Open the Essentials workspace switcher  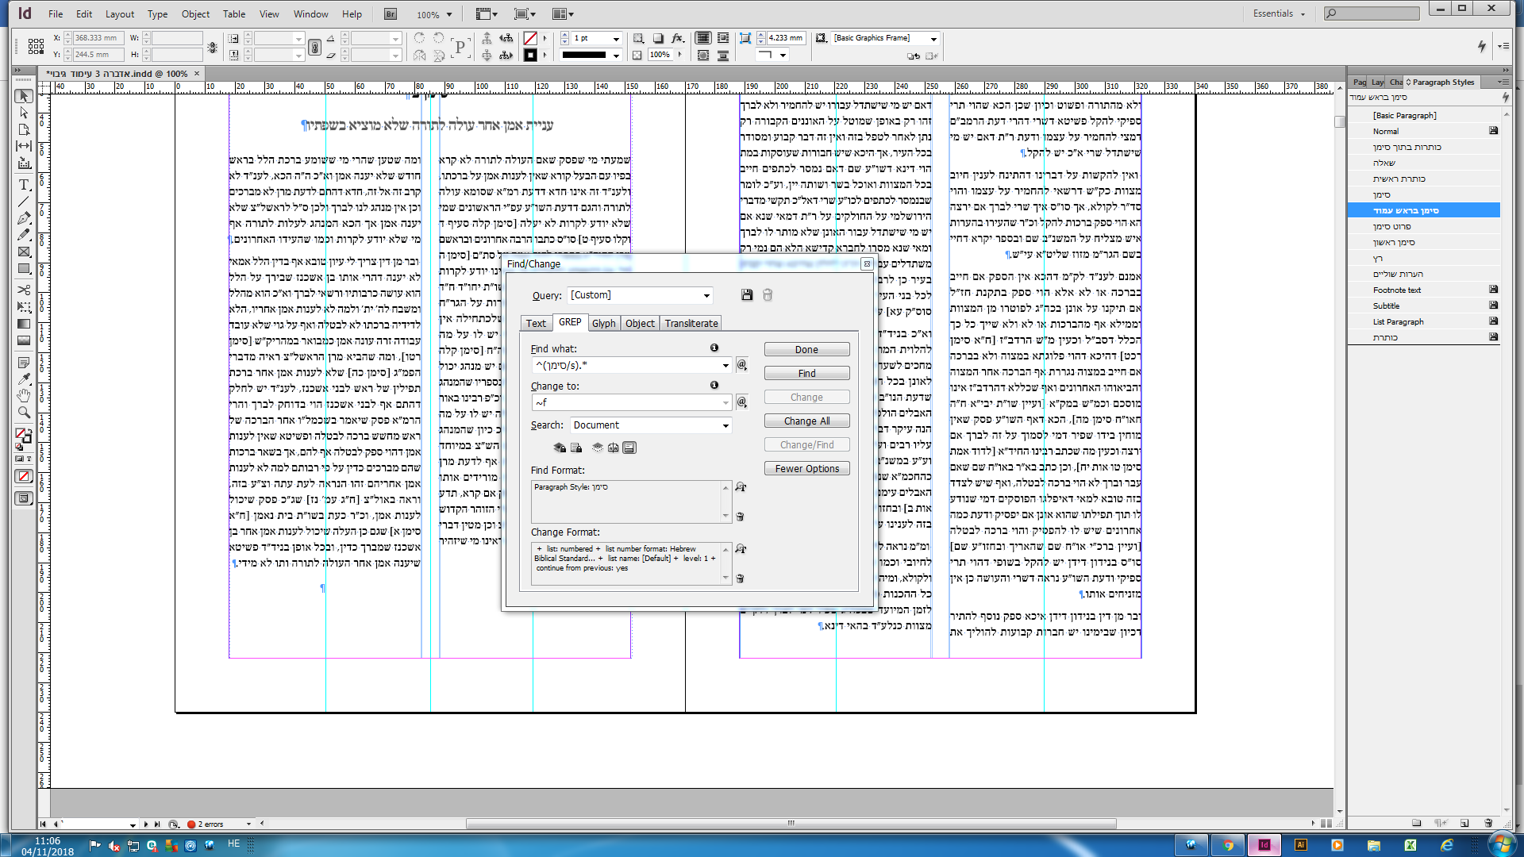point(1279,13)
